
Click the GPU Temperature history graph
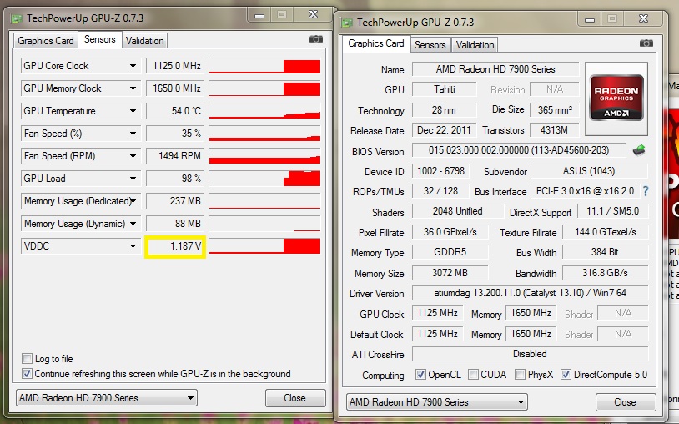click(x=264, y=111)
